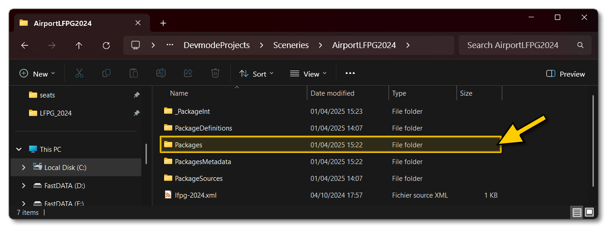Navigate to Sceneries breadcrumb

tap(291, 45)
